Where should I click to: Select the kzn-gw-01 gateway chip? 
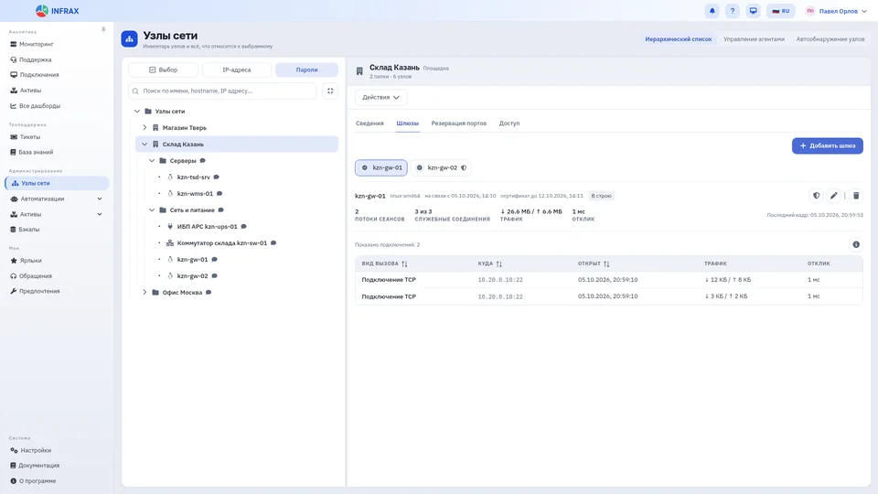coord(381,167)
